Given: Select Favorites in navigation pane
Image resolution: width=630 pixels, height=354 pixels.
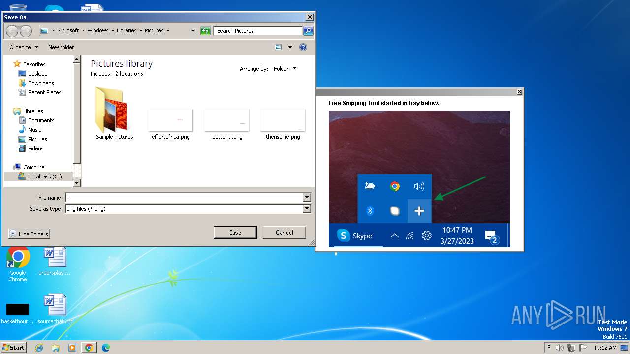Looking at the screenshot, I should point(34,64).
